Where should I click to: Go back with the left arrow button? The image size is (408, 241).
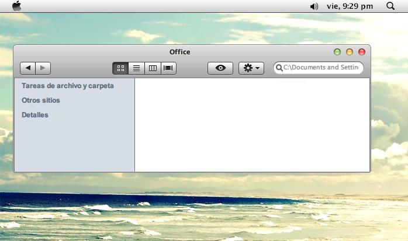[x=27, y=68]
